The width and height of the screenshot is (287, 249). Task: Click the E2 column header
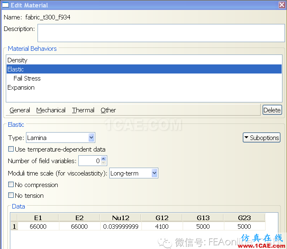[80, 218]
